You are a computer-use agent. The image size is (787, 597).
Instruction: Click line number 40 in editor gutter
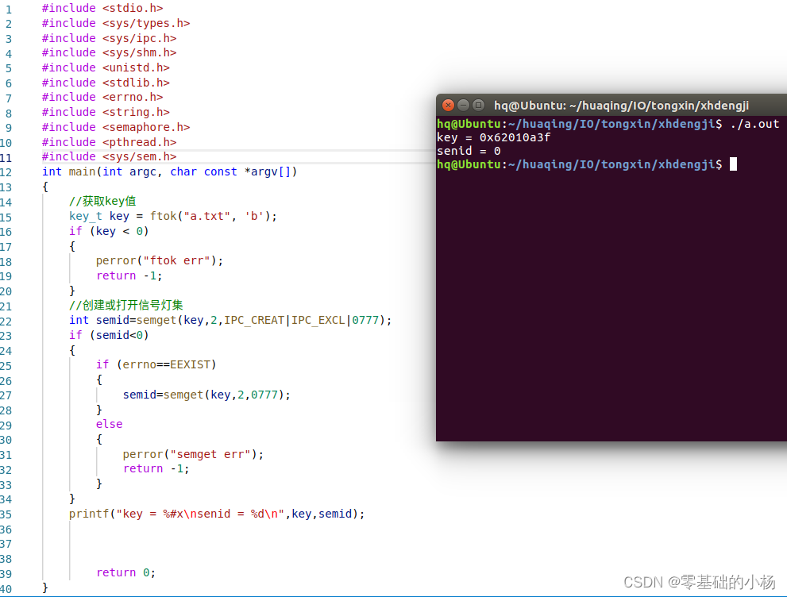(6, 589)
